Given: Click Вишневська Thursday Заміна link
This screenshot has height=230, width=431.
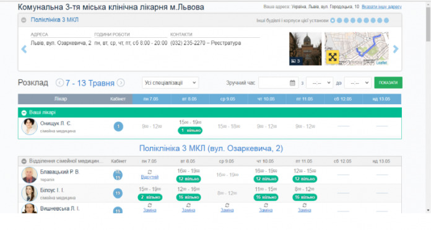Looking at the screenshot, I should 266,210.
